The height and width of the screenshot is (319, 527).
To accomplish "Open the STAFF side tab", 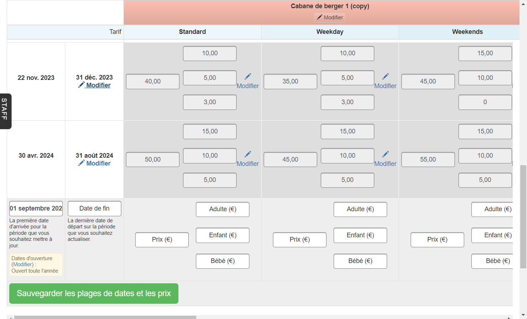I will pyautogui.click(x=5, y=111).
